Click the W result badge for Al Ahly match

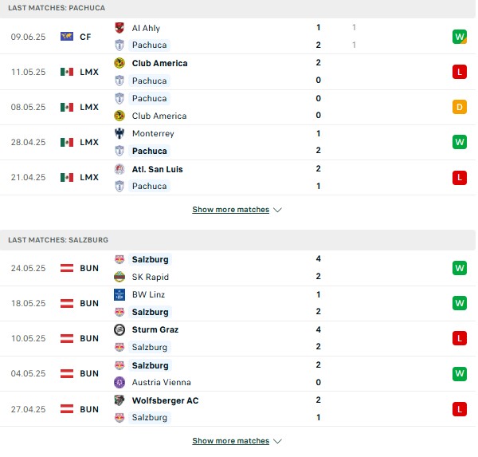[460, 37]
